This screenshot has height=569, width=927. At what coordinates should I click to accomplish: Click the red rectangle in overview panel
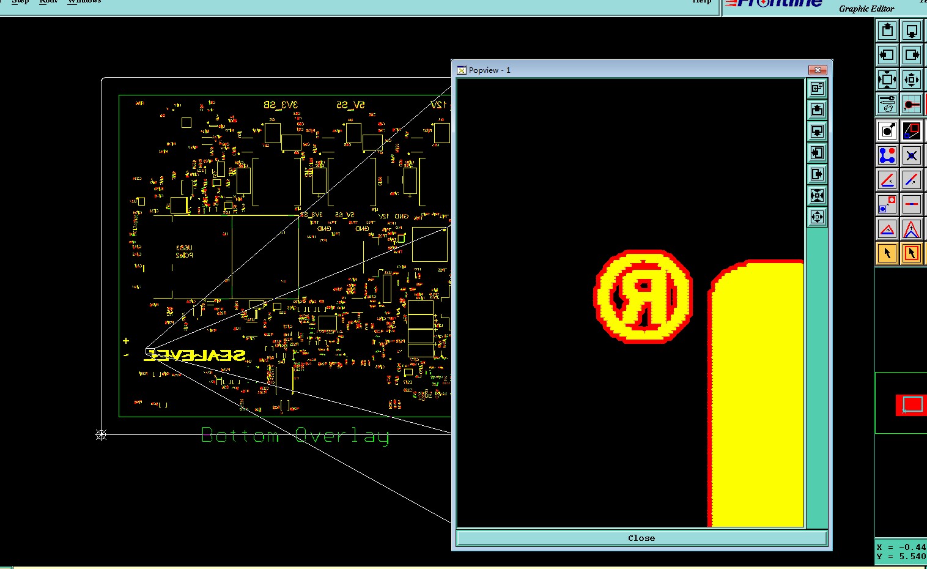tap(912, 405)
